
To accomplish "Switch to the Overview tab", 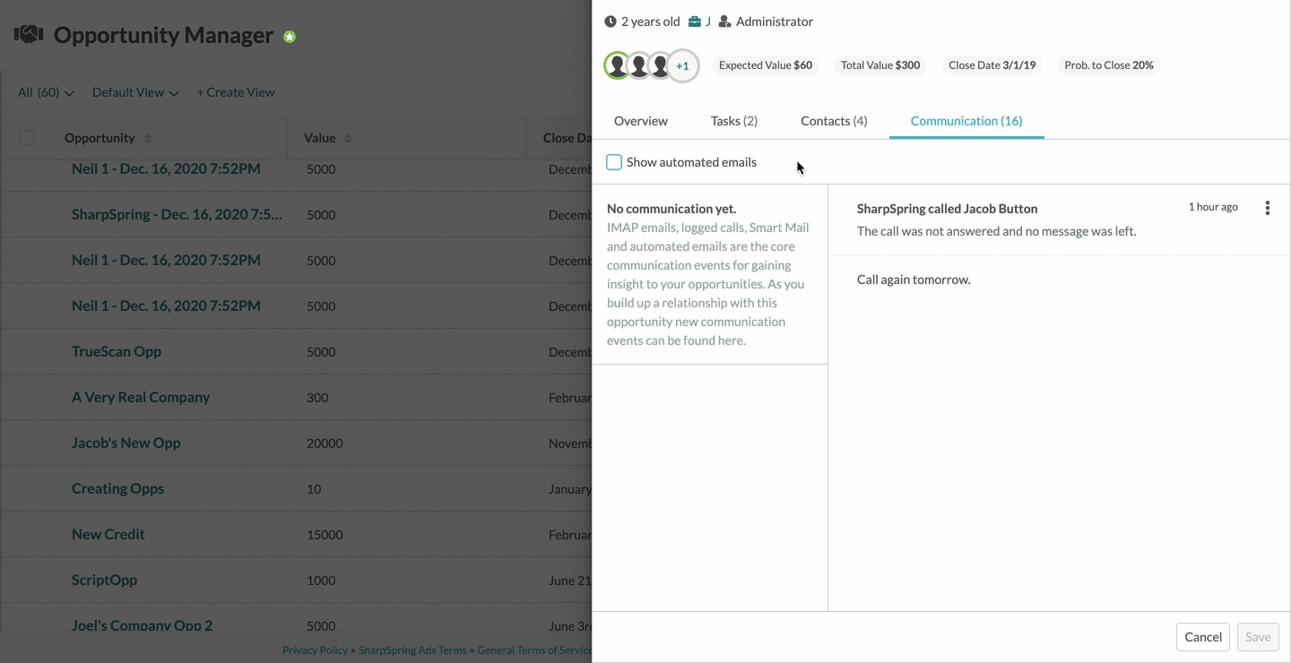I will click(x=641, y=121).
